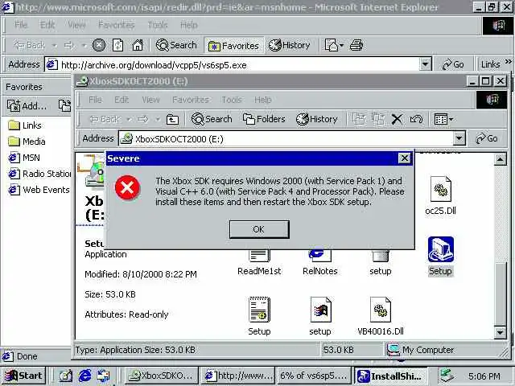Screen dimensions: 515x386
Task: Expand the Links toolbar chevron
Action: click(509, 61)
